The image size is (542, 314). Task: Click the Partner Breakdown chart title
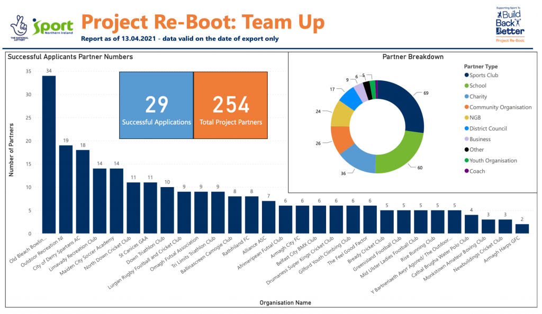[x=413, y=57]
